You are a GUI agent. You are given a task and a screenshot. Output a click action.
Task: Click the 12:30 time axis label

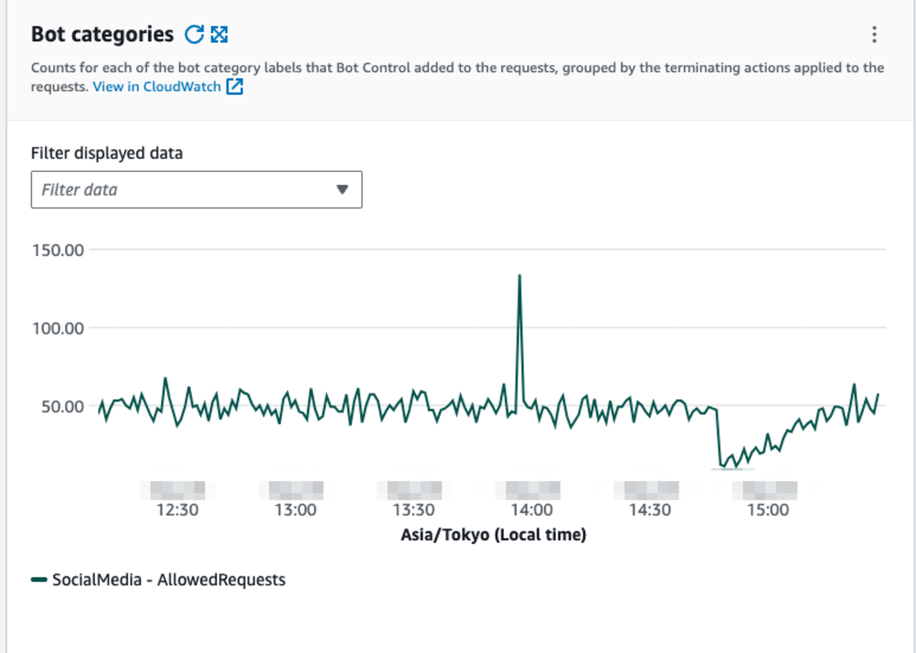click(x=177, y=510)
